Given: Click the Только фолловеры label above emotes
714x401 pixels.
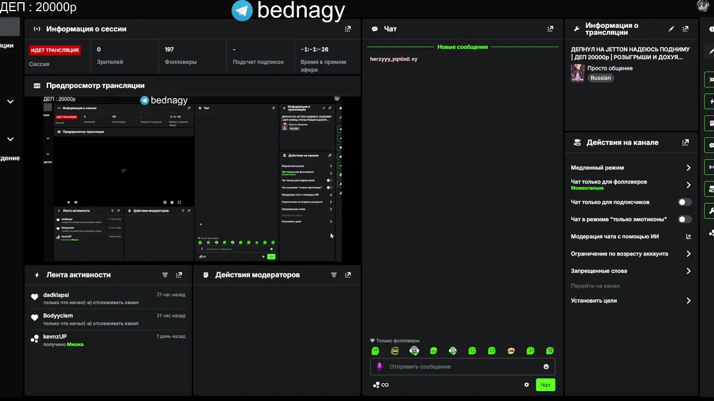Looking at the screenshot, I should [398, 341].
